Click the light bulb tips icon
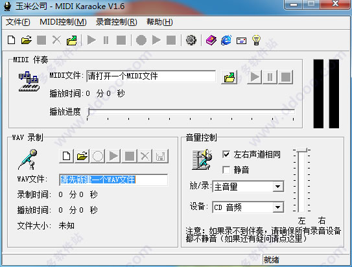 click(x=256, y=40)
